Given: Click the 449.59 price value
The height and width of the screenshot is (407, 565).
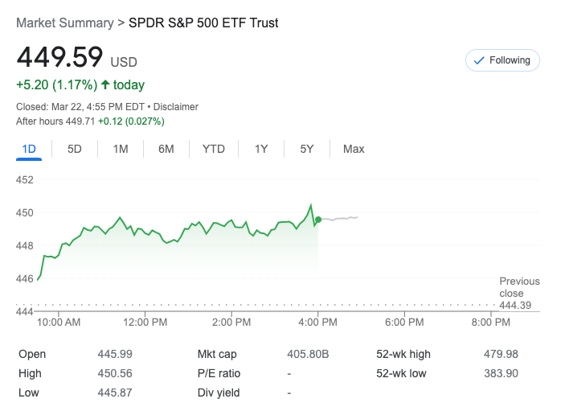Looking at the screenshot, I should click(60, 58).
